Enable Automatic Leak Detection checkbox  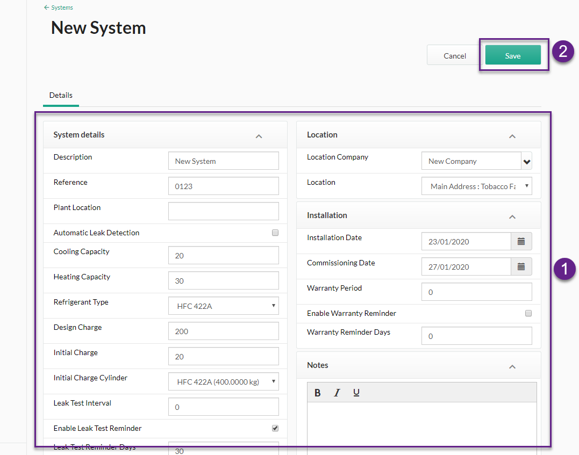point(275,233)
